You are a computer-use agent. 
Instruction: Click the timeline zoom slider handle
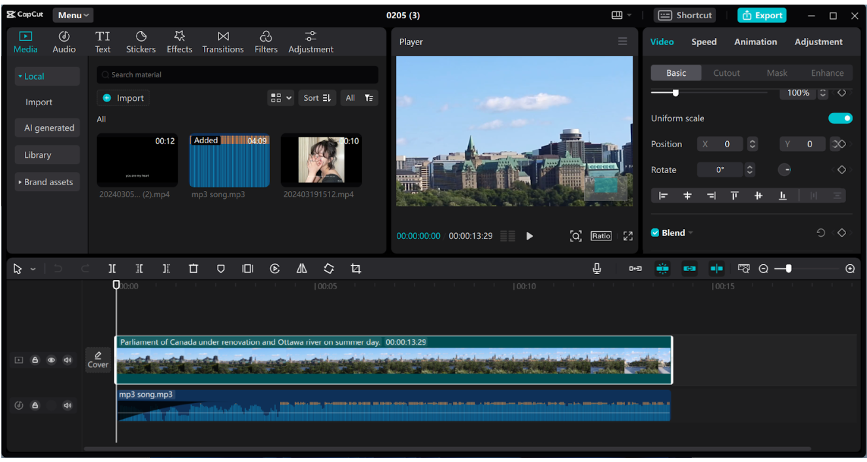789,269
